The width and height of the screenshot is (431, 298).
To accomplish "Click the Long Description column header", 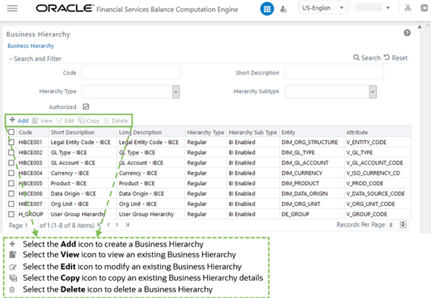I will [x=140, y=132].
